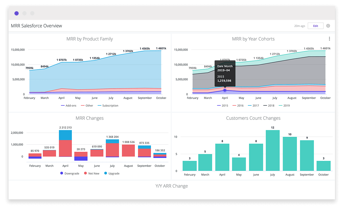
Task: Hide the 2017 cohort in Year Cohorts chart
Action: point(254,105)
